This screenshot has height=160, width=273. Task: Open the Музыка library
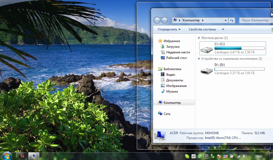point(172,91)
